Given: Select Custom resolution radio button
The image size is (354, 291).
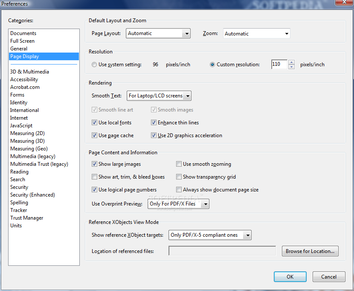Looking at the screenshot, I should point(212,65).
